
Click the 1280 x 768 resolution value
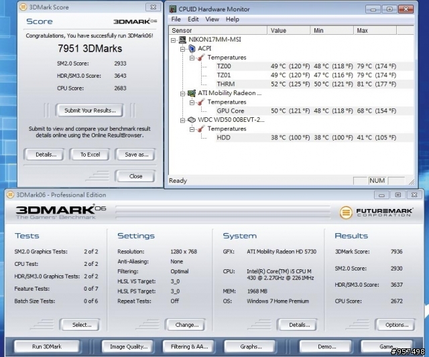coord(184,251)
